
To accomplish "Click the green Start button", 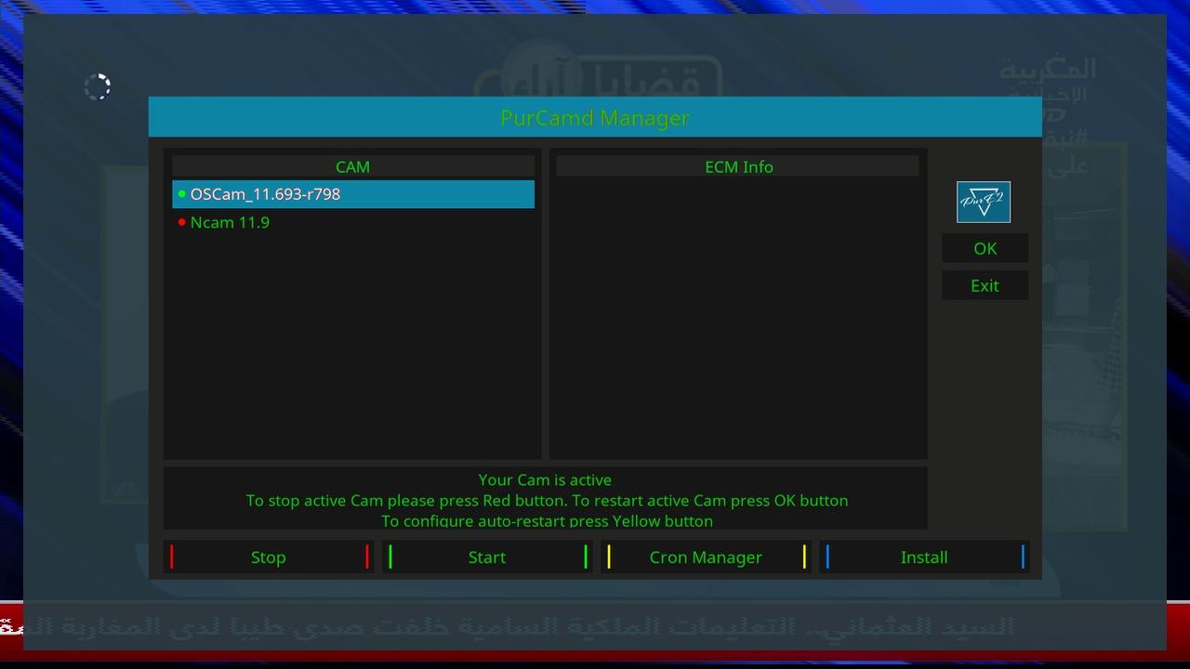I will click(x=487, y=557).
